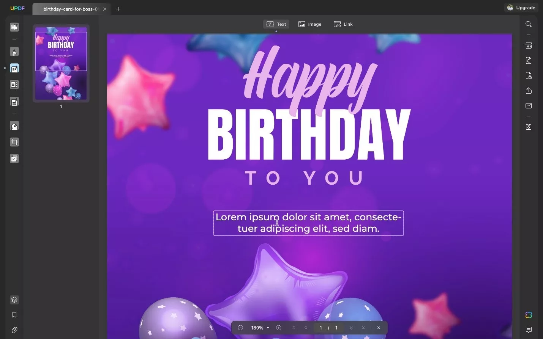Close the bottom page navigation bar

pos(379,328)
